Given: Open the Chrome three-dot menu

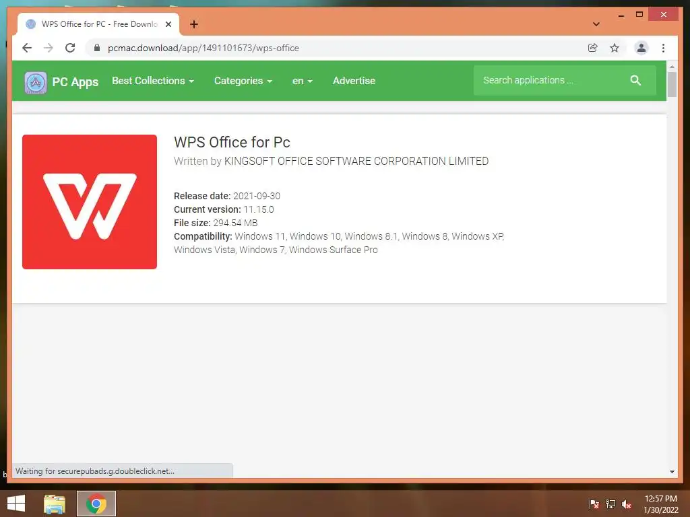Looking at the screenshot, I should click(x=663, y=48).
